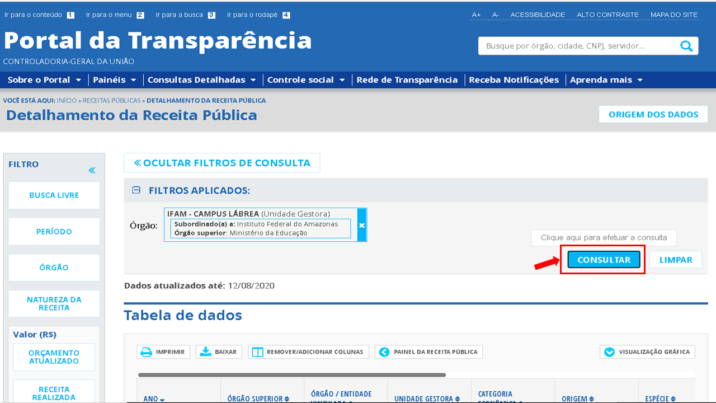Sort table by ÓRGÃO SUPERIOR column
This screenshot has height=403, width=716.
pyautogui.click(x=258, y=399)
